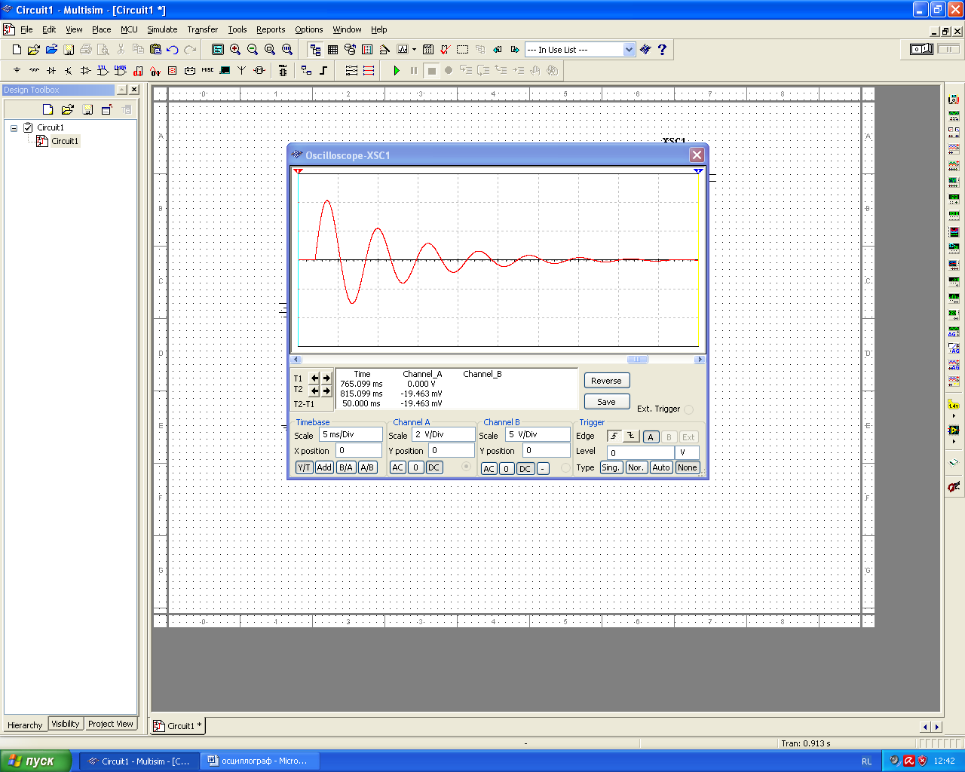
Task: Click the Place Bus toolbar icon
Action: 323,70
